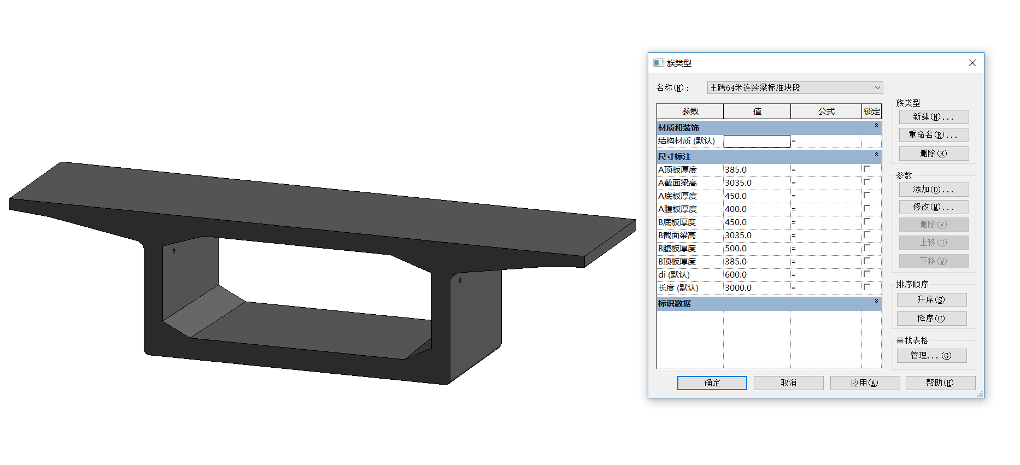Sort parameters with 升序(S)
The image size is (1020, 465).
[931, 300]
